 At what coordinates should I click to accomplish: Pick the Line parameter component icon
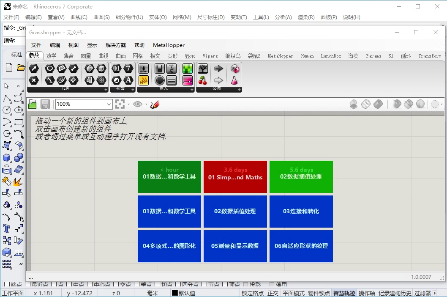pos(74,69)
